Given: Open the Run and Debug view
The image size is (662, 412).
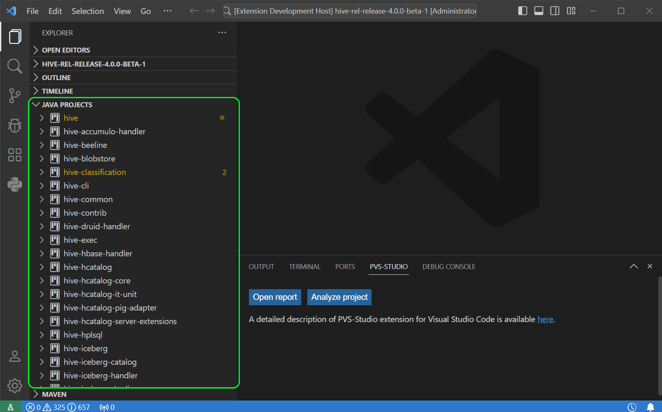Looking at the screenshot, I should point(15,125).
